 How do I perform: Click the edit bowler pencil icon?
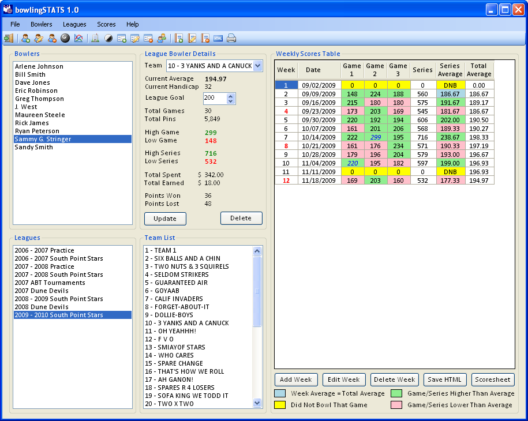click(39, 39)
